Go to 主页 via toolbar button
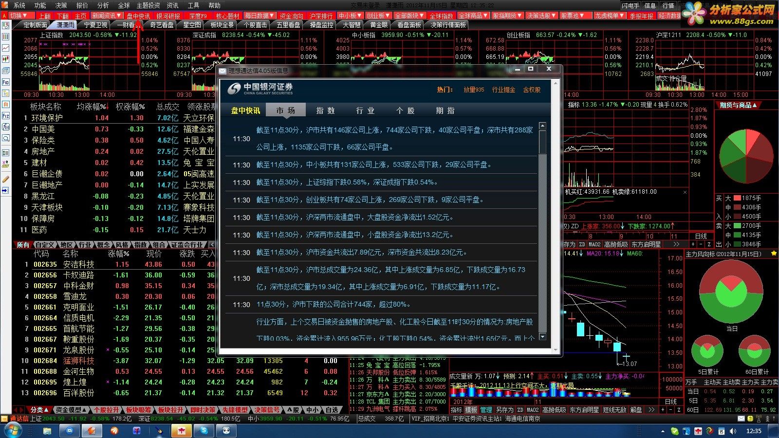The width and height of the screenshot is (779, 438). (x=81, y=16)
